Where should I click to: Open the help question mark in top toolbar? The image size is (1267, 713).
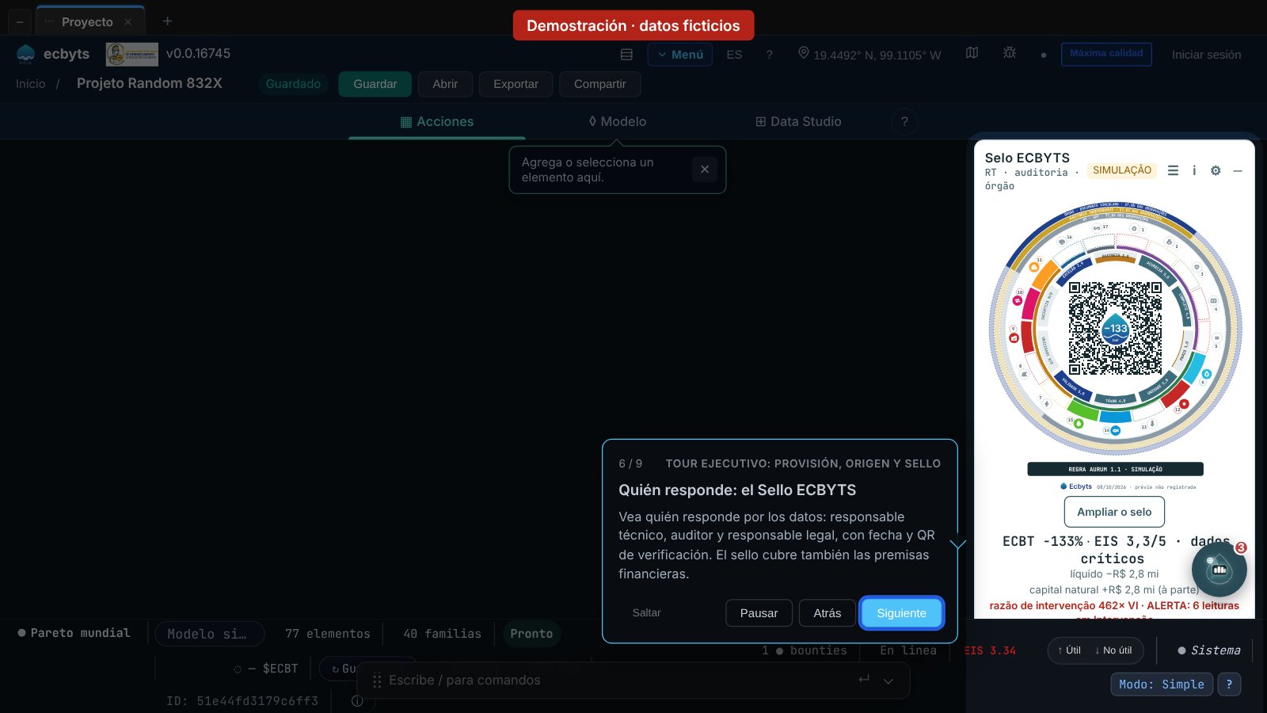769,55
